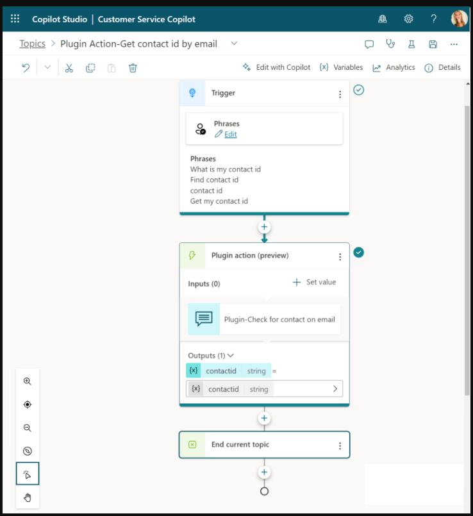Screen dimensions: 473x516
Task: Click Set value for inputs
Action: (314, 282)
